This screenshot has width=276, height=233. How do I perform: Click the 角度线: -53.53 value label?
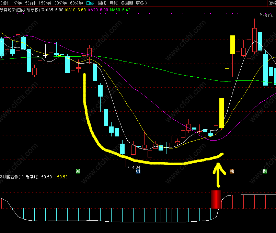coord(38,177)
